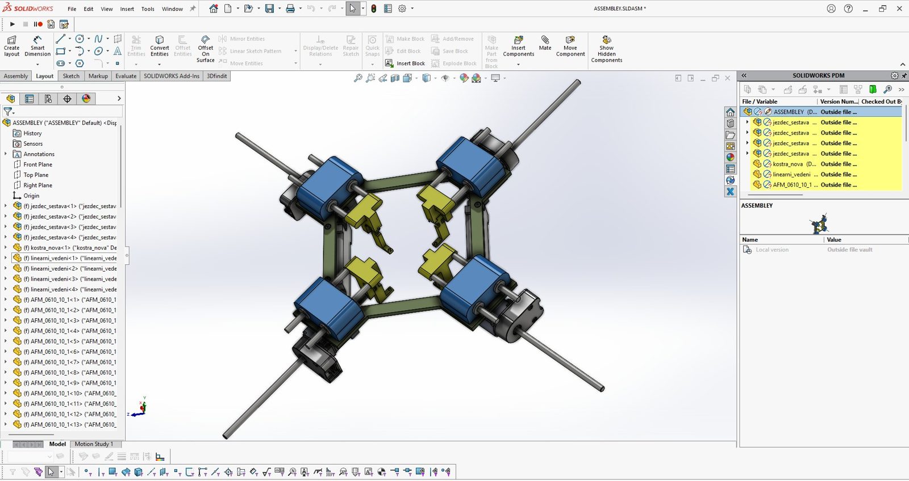Viewport: 909px width, 481px height.
Task: Open the Convert Entities tool
Action: point(159,46)
